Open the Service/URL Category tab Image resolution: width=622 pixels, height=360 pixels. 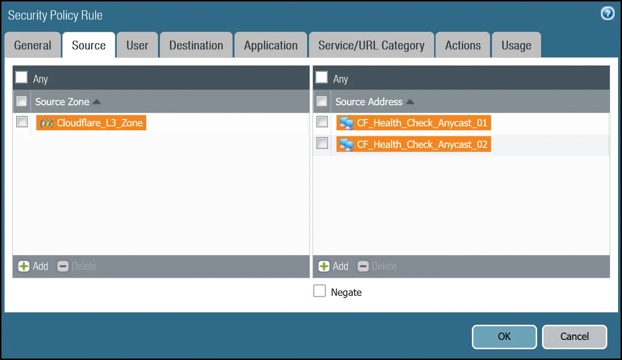click(371, 46)
